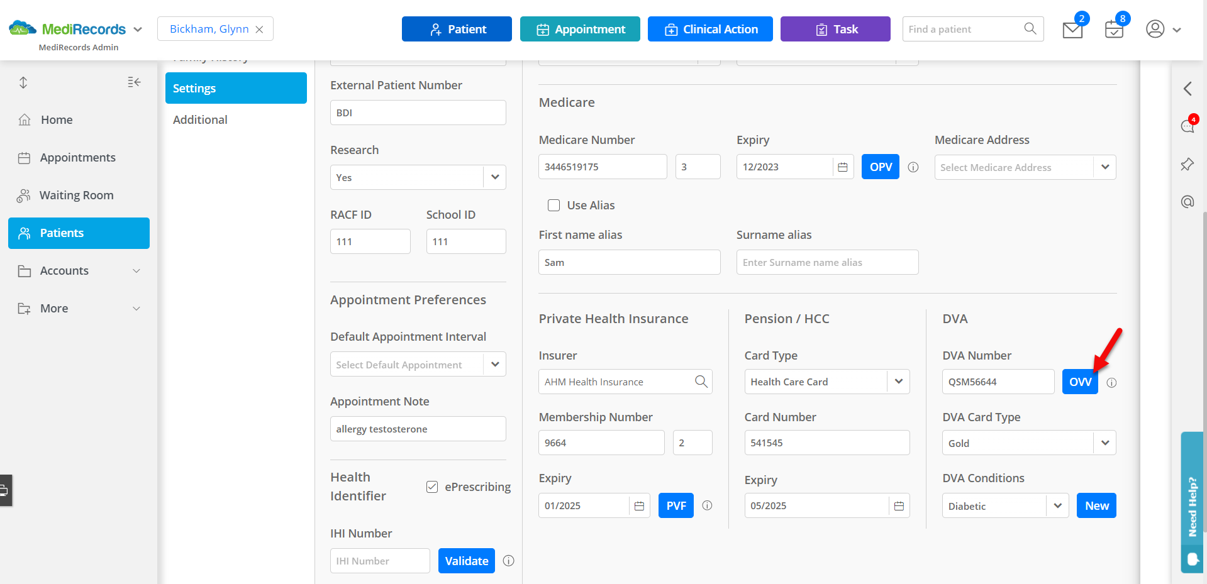Open the Select Medicare Address dropdown
The height and width of the screenshot is (584, 1207).
tap(1104, 167)
